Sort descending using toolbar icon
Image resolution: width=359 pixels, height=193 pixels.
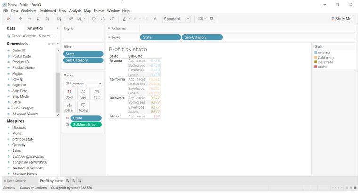click(112, 19)
